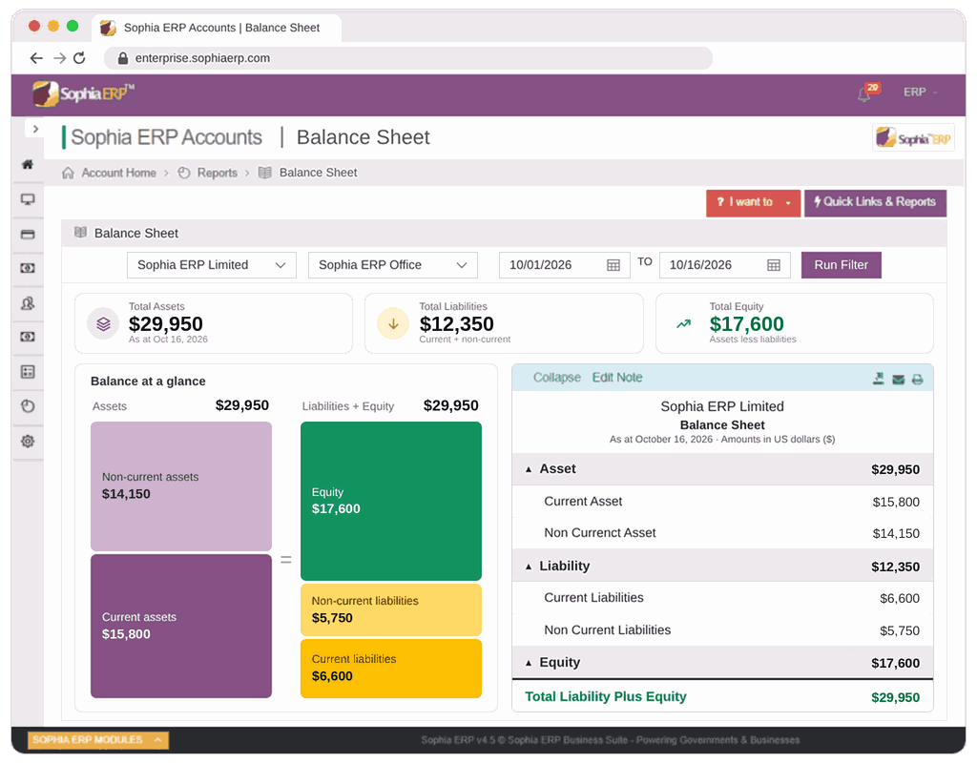Open the users icon in sidebar

point(28,303)
